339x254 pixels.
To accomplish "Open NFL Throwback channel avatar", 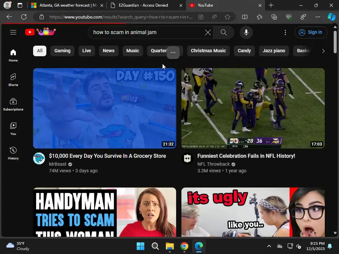I will coord(187,158).
